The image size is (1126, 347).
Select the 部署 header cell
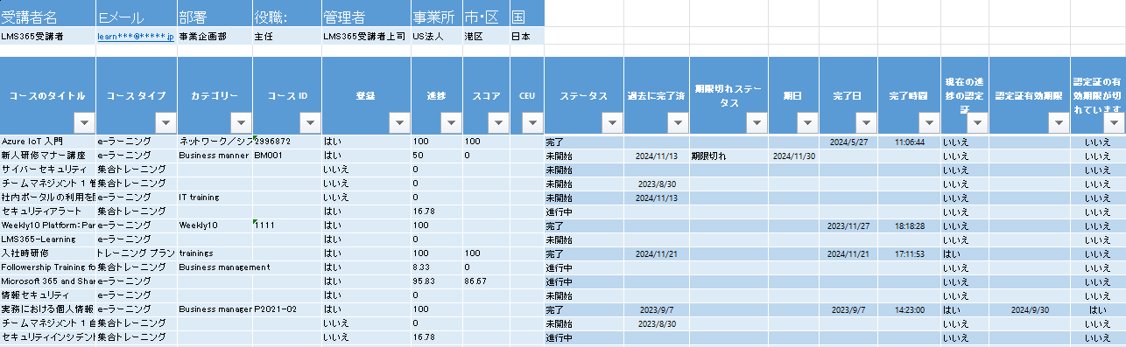click(x=215, y=13)
